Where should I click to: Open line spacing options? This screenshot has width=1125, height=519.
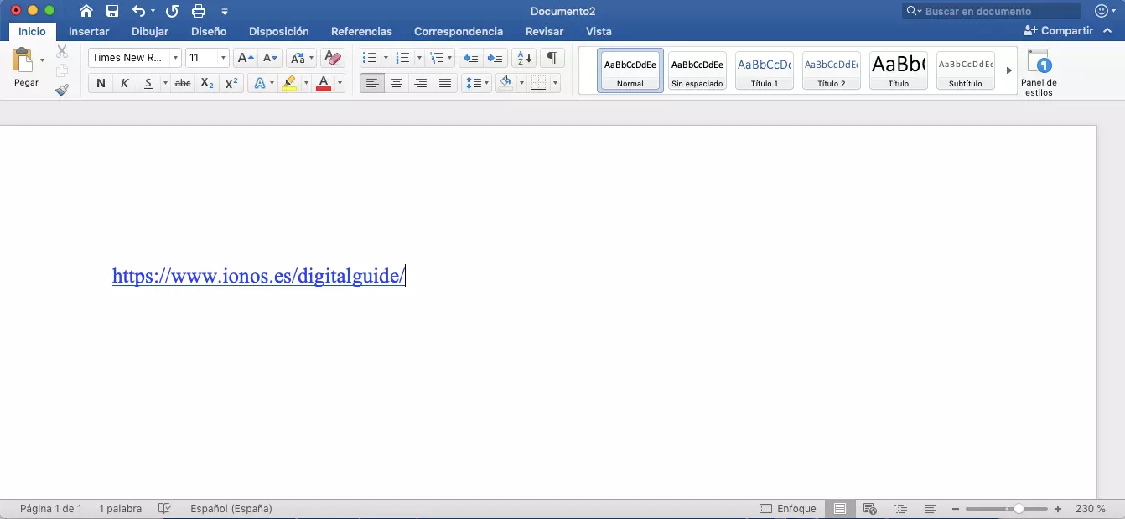[x=476, y=83]
